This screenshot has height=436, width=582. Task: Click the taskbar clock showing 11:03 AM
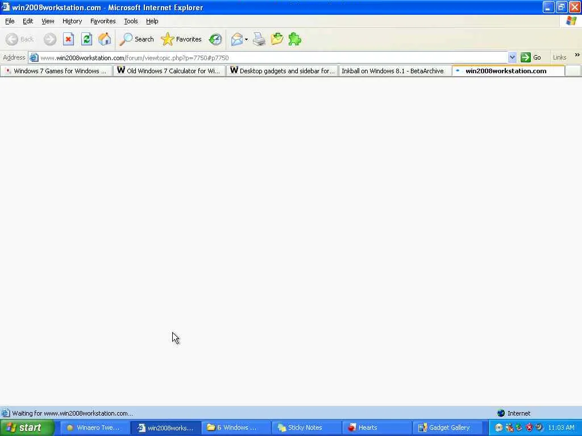tap(561, 427)
